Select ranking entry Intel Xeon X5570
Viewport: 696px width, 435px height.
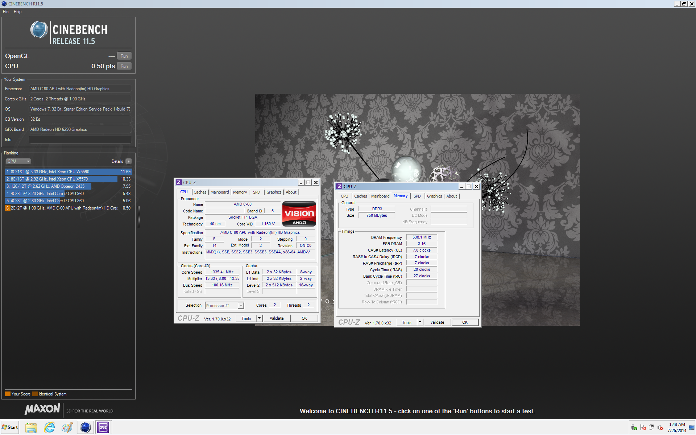[69, 179]
